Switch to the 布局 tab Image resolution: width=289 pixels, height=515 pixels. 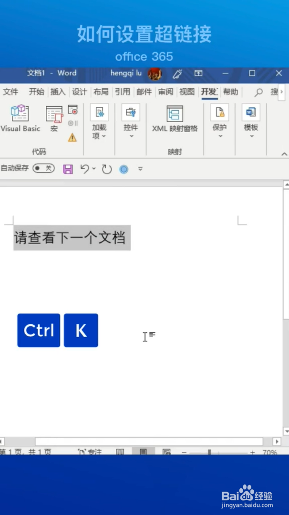tap(101, 92)
